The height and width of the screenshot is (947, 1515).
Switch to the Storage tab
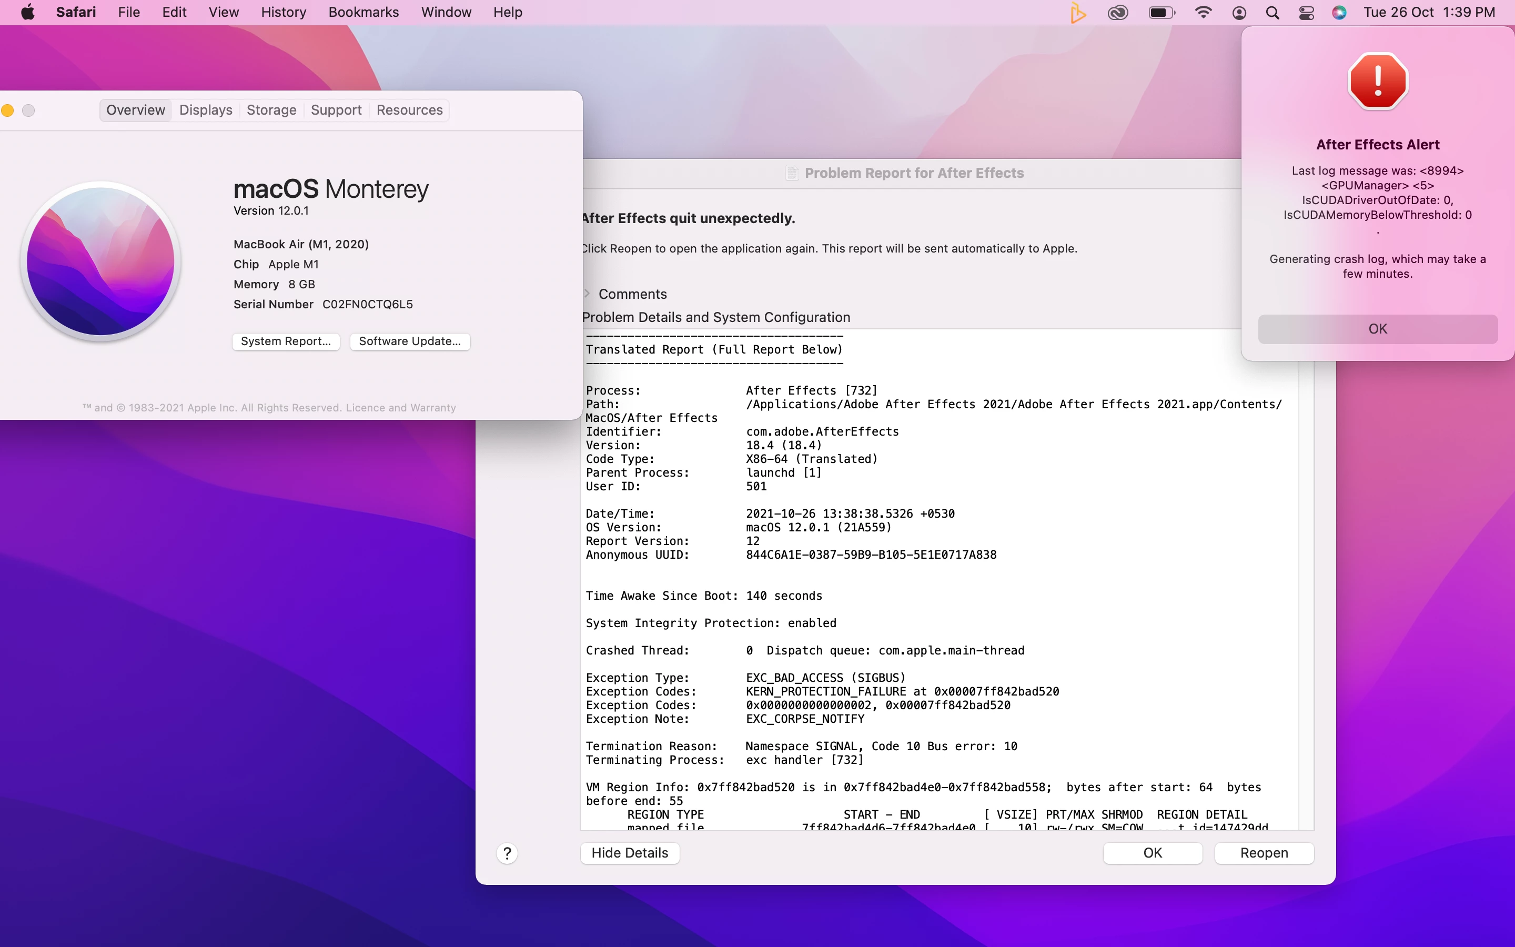pos(271,110)
